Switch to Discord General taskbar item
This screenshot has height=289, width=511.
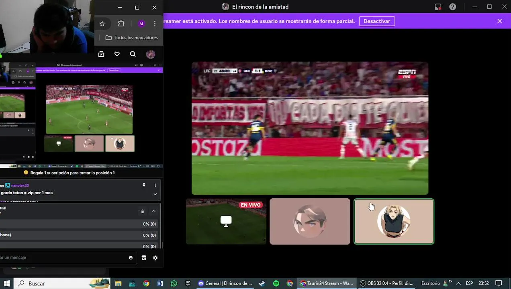(x=225, y=283)
